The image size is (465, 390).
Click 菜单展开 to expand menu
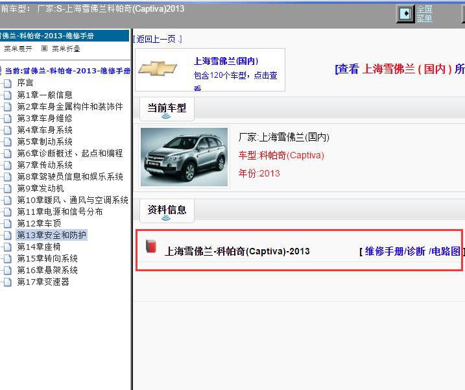(18, 49)
